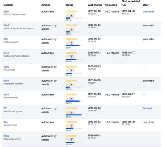Click the HAS member ID progress bar
The height and width of the screenshot is (147, 163).
[x=74, y=46]
